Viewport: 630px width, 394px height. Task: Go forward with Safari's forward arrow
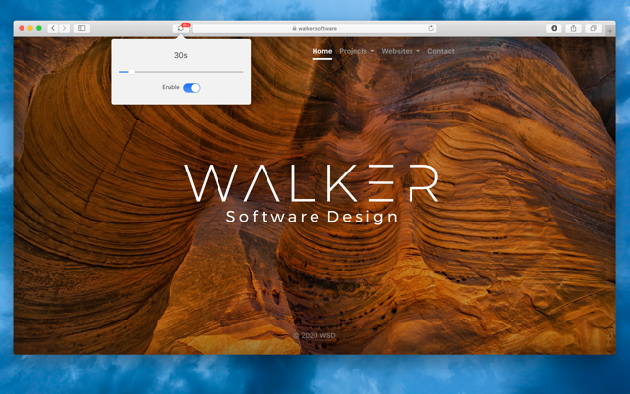[x=64, y=28]
